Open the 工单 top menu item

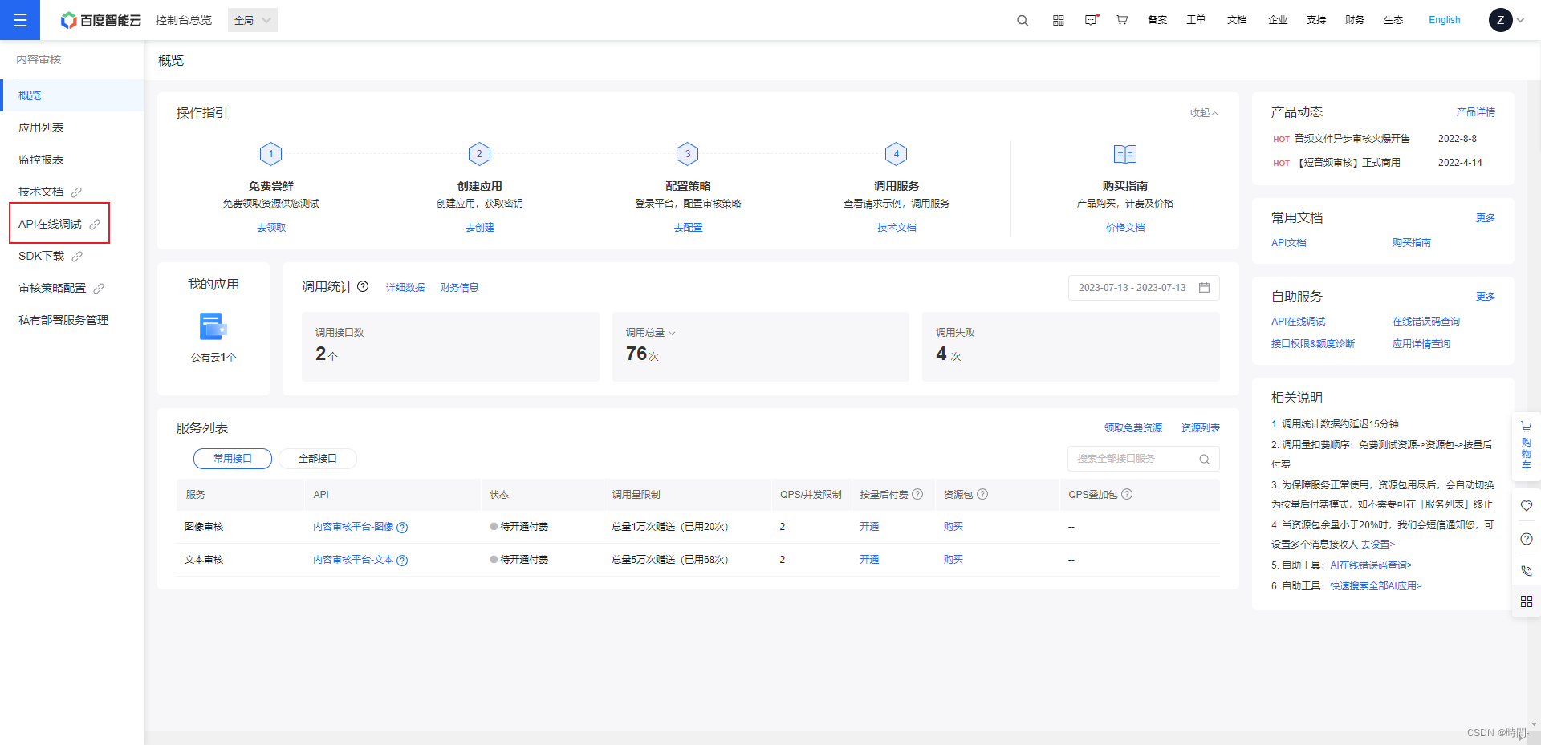pyautogui.click(x=1196, y=20)
